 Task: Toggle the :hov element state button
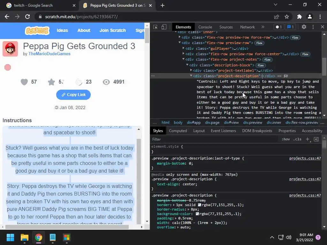tap(286, 139)
